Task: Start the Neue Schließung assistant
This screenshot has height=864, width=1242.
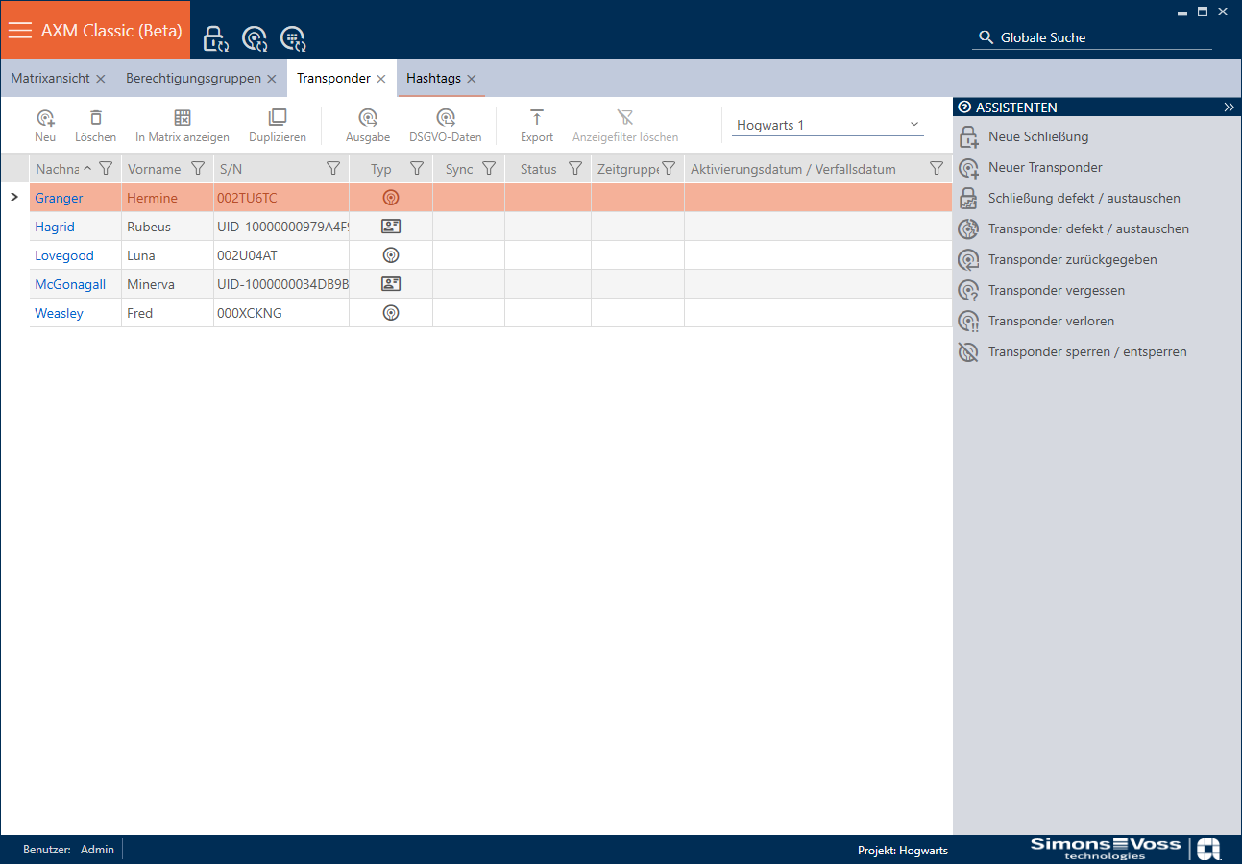Action: coord(1037,136)
